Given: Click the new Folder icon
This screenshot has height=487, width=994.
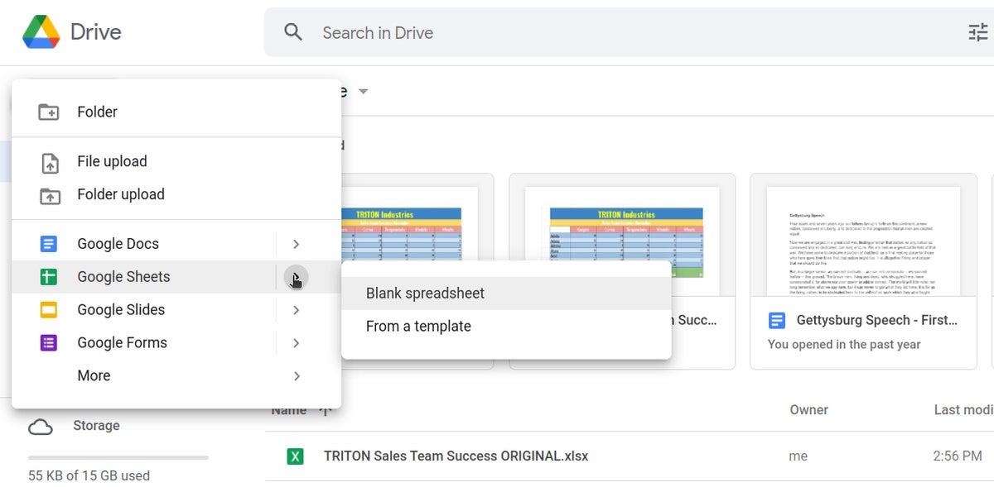Looking at the screenshot, I should point(49,112).
